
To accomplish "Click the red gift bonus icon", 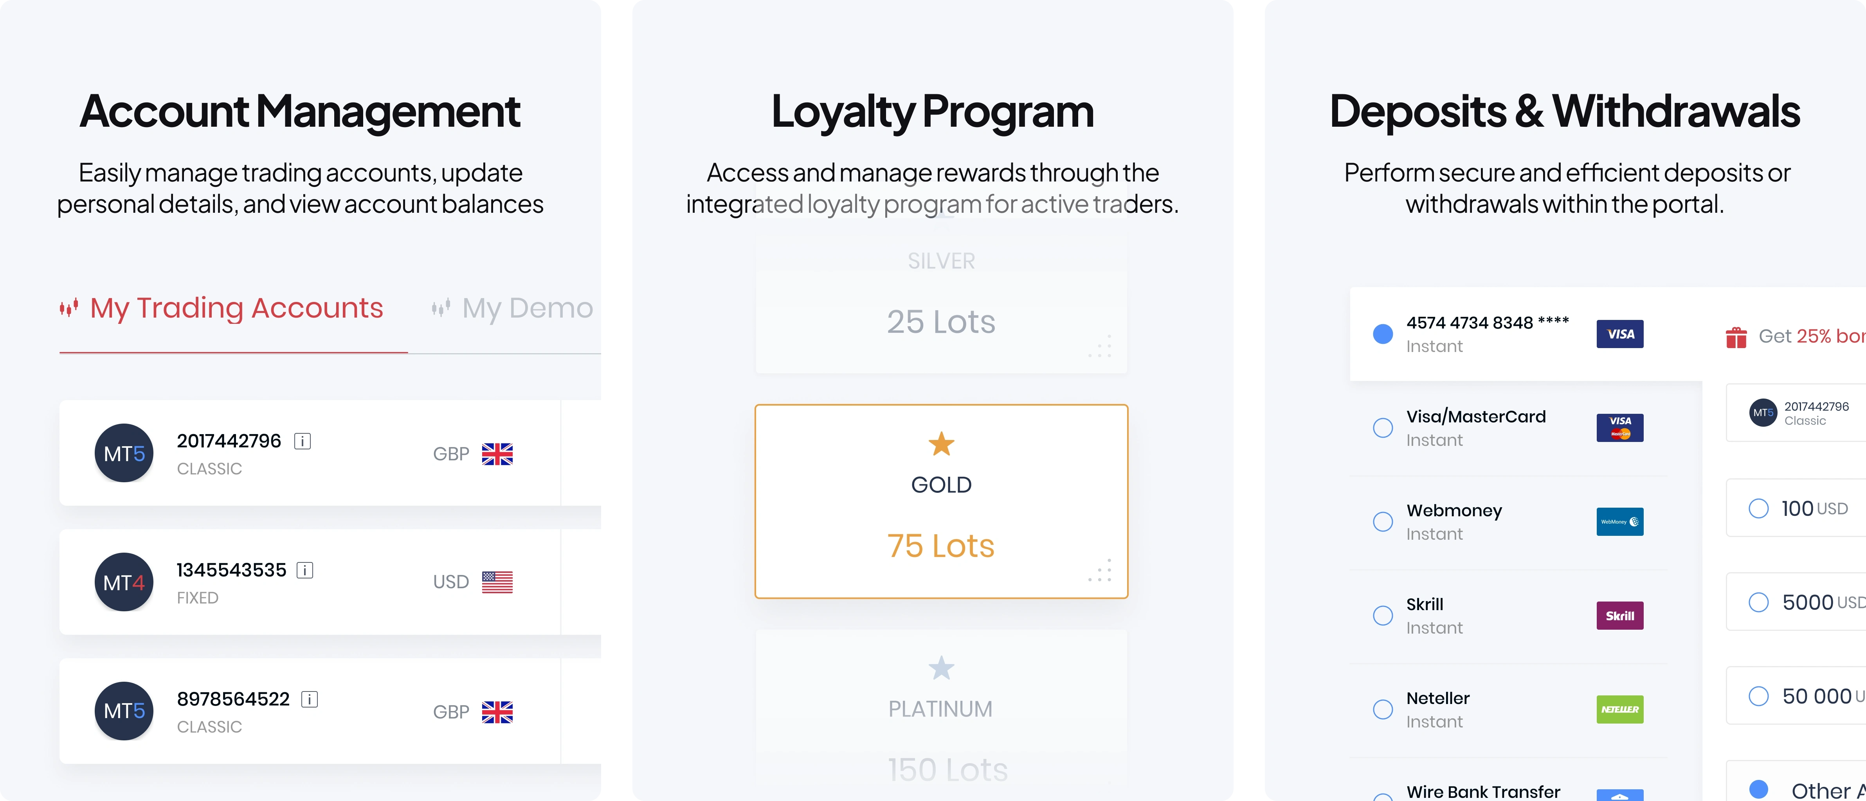I will tap(1736, 337).
